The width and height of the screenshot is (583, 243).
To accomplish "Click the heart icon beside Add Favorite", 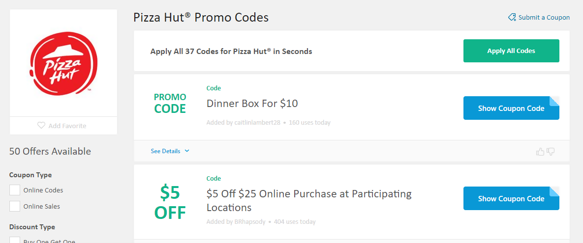I will 41,126.
